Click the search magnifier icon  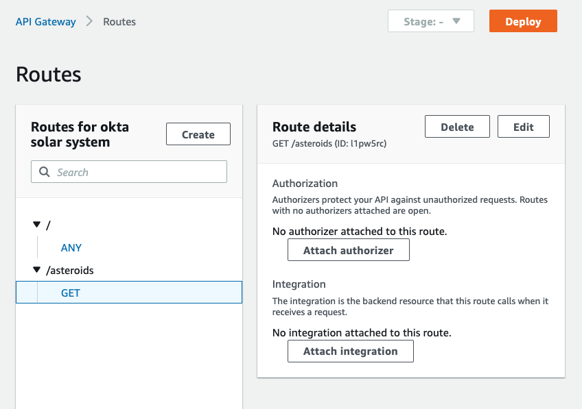[x=45, y=171]
